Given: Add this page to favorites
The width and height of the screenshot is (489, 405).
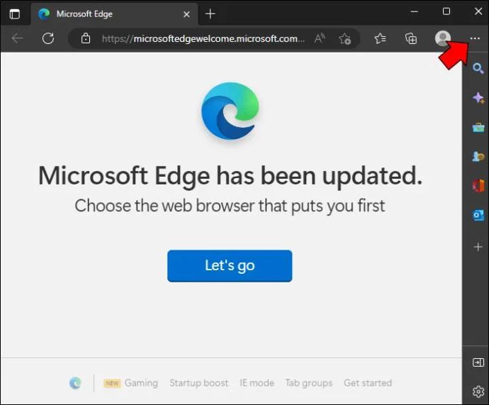Looking at the screenshot, I should [x=344, y=39].
